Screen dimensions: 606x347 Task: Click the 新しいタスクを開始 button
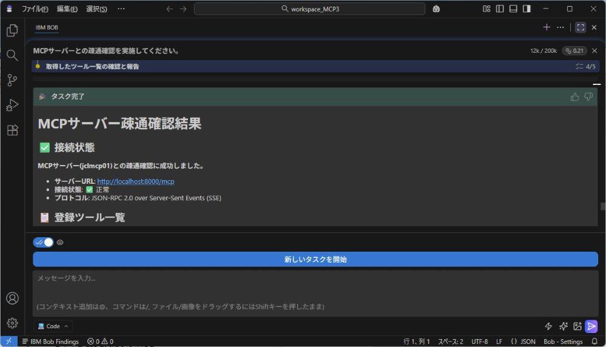click(x=315, y=259)
